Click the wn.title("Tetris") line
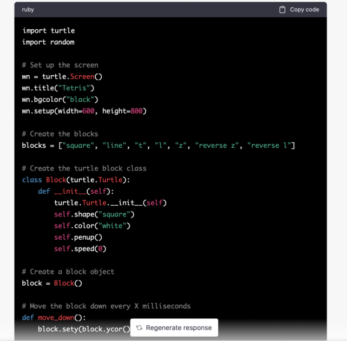The height and width of the screenshot is (341, 347). [x=58, y=88]
